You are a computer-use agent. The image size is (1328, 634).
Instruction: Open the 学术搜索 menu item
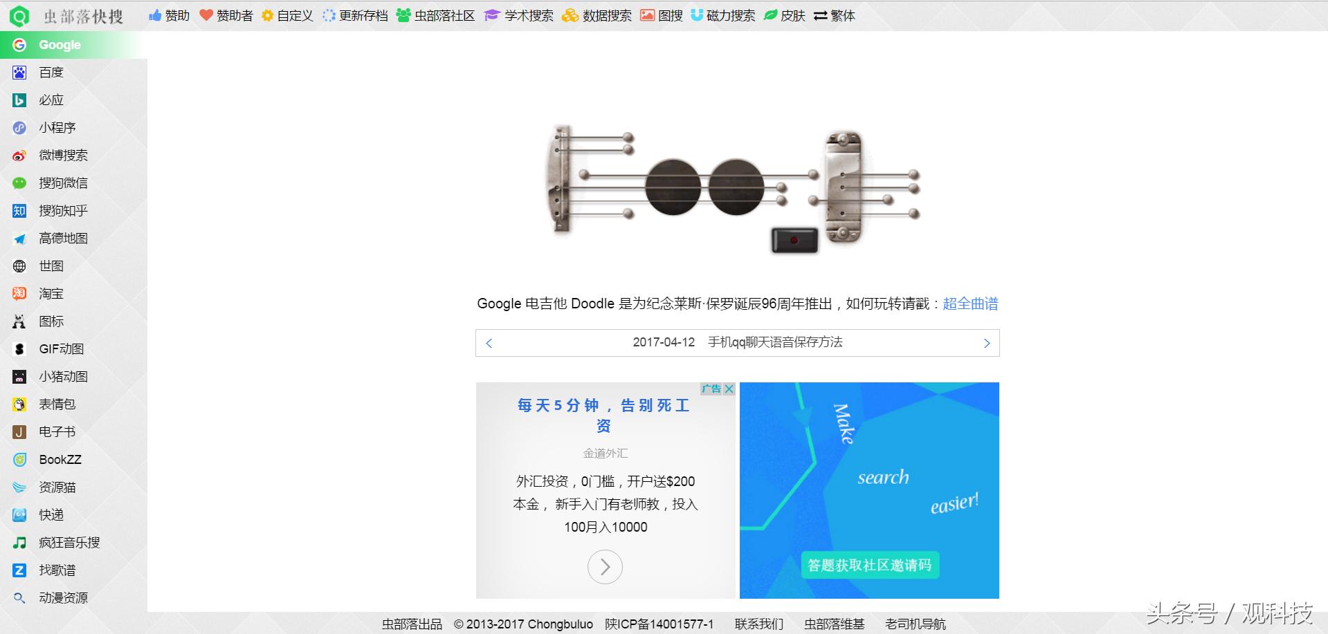click(x=528, y=15)
